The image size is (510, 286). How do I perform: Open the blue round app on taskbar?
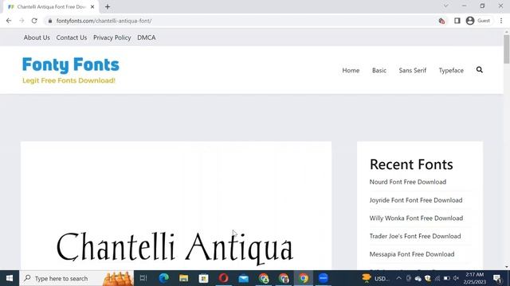coord(324,278)
